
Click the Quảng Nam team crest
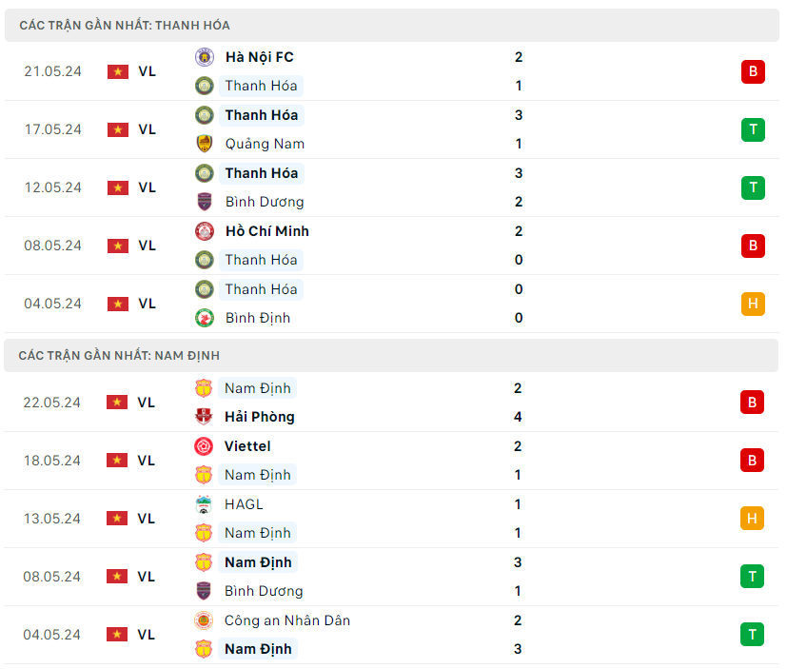[x=204, y=144]
